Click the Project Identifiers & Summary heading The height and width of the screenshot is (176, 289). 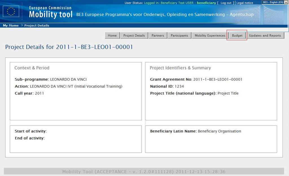[180, 68]
